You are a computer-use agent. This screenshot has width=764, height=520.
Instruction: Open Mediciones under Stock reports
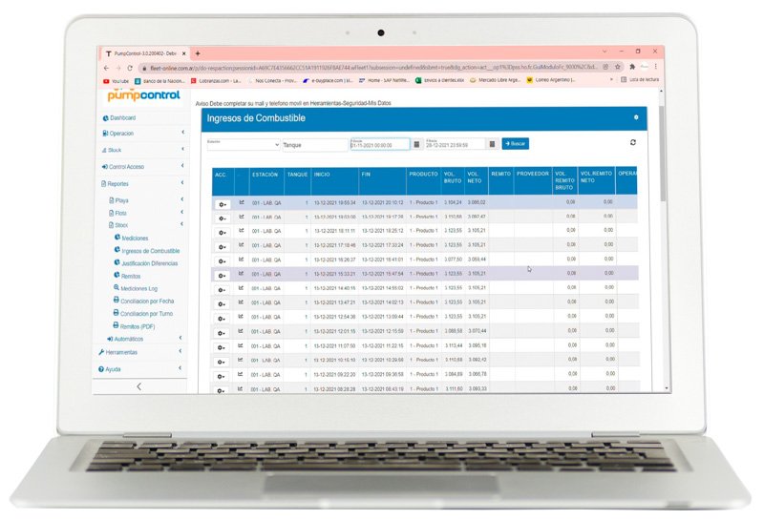pos(134,239)
